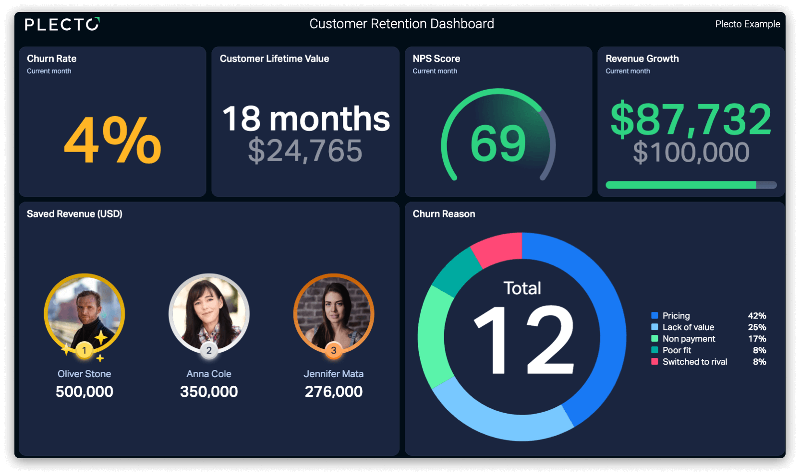The image size is (800, 475).
Task: Click the bronze rank 3 badge
Action: click(334, 350)
